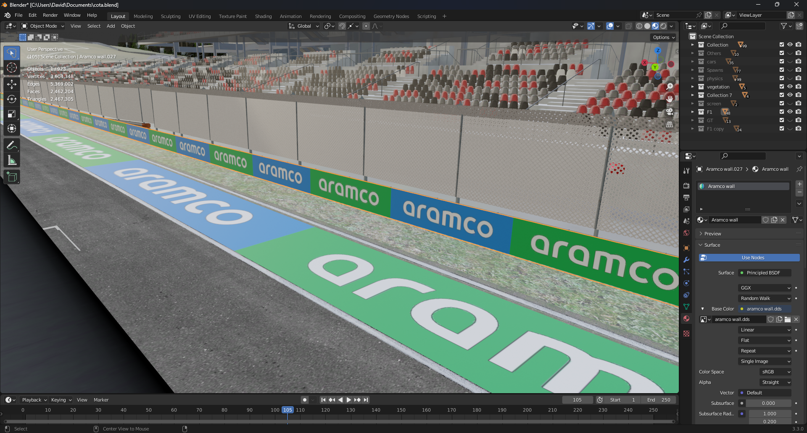Activate the 3D Cursor tool
Screen dimensions: 807x433
[x=12, y=68]
